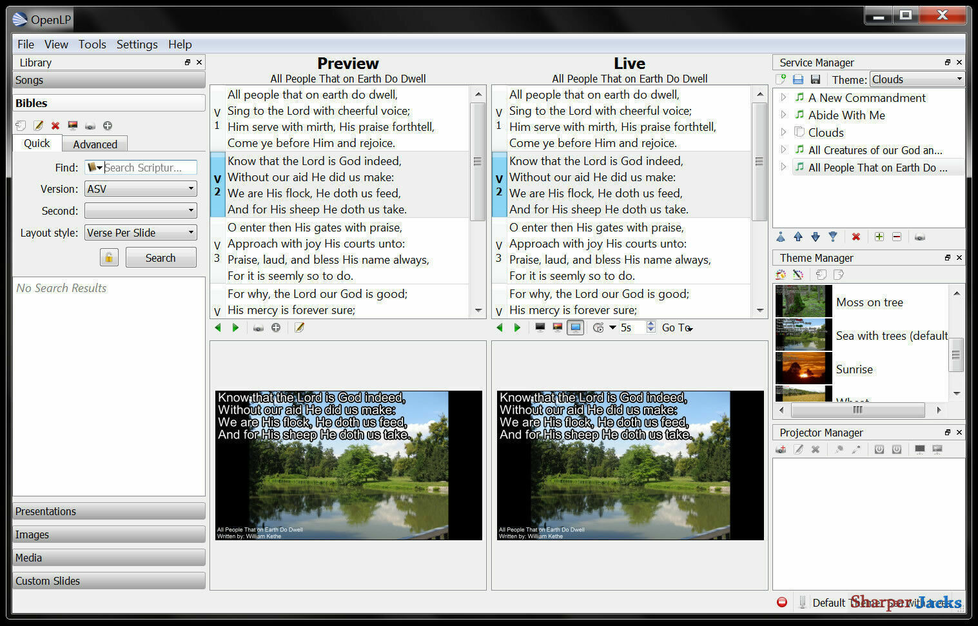The height and width of the screenshot is (626, 978).
Task: Open the Go To dropdown in Live
Action: [x=678, y=328]
